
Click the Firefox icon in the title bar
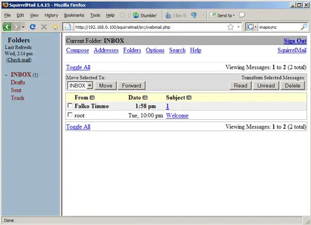click(5, 5)
